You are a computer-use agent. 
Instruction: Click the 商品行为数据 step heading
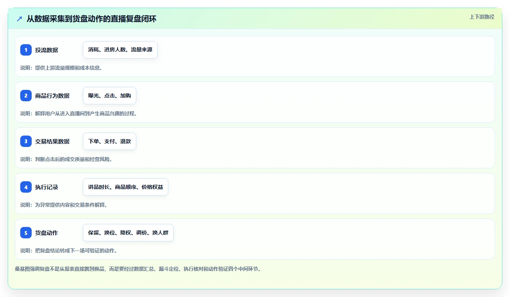pyautogui.click(x=52, y=96)
